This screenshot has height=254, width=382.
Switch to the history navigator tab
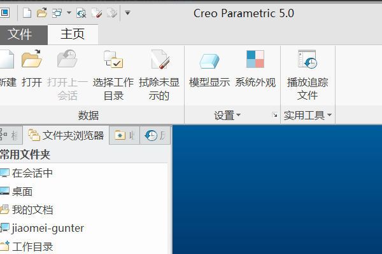[155, 135]
